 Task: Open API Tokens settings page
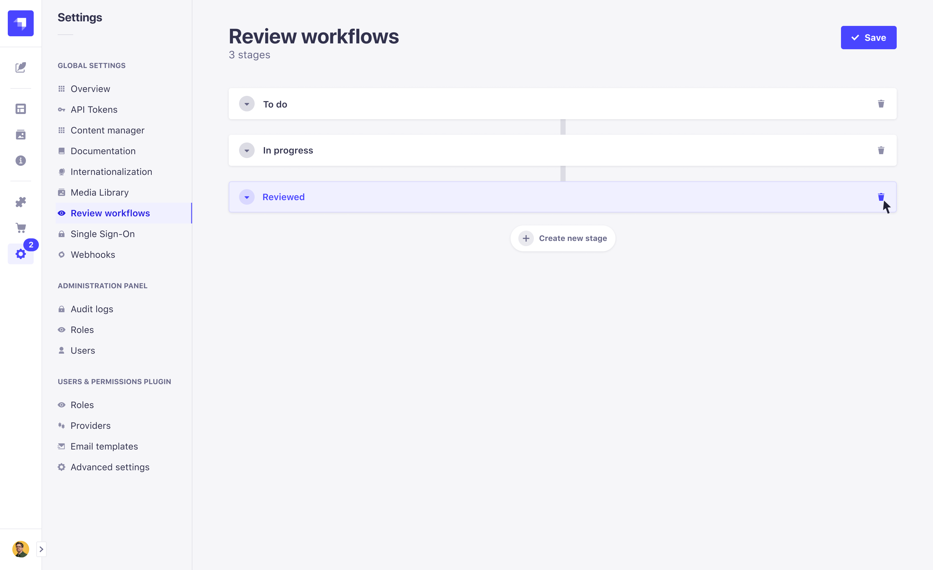[x=94, y=109]
